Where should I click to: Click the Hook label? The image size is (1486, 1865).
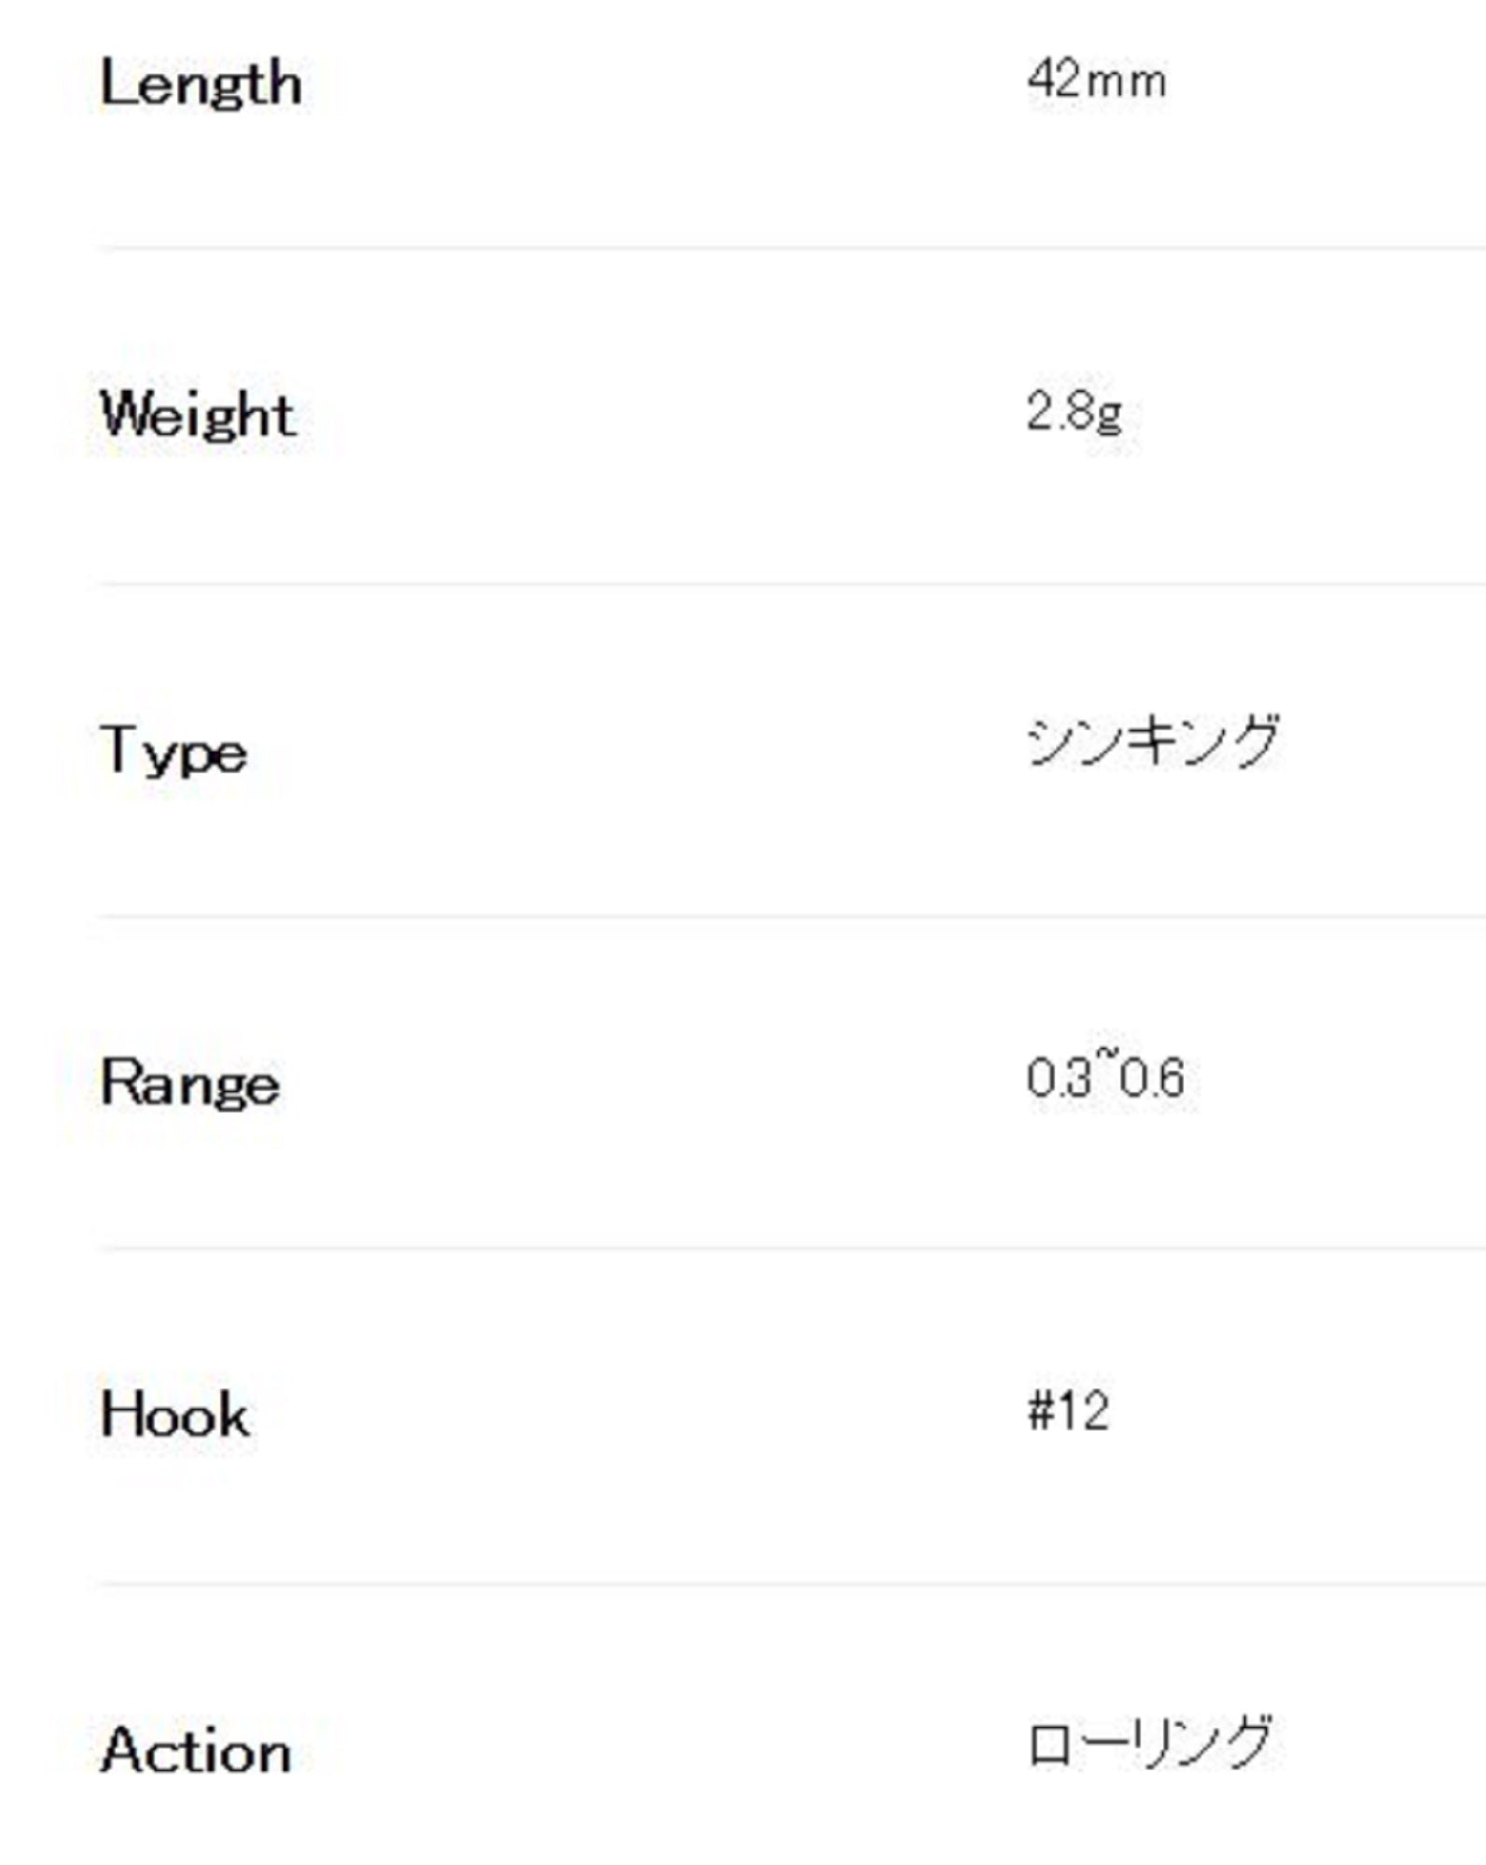point(174,1416)
